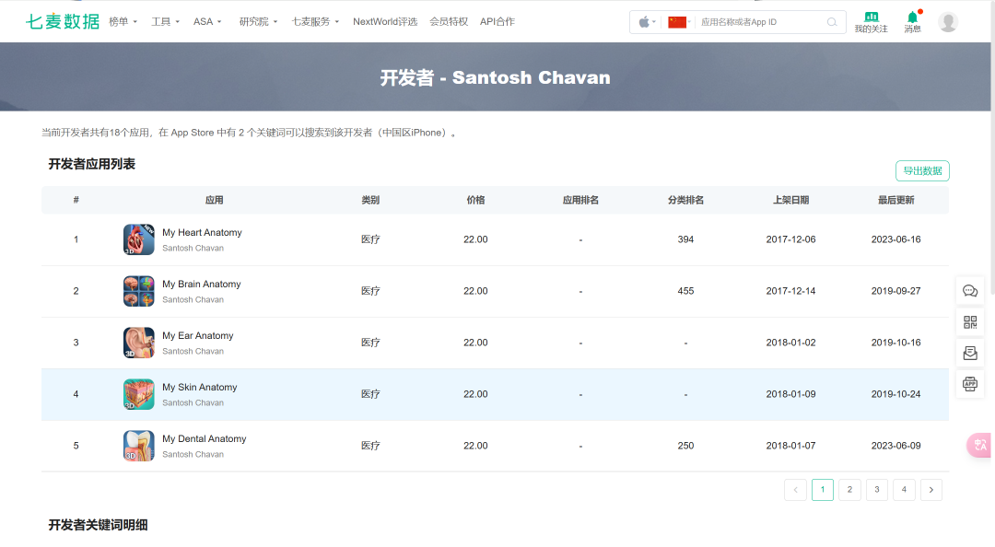Click release date 2018-01-09
This screenshot has width=995, height=547.
pyautogui.click(x=790, y=394)
